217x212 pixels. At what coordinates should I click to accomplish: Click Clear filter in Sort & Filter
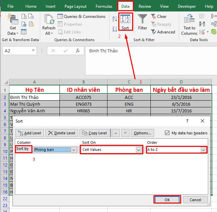click(x=159, y=16)
